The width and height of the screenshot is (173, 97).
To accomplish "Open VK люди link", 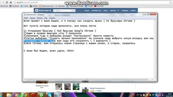I will coord(87,11).
